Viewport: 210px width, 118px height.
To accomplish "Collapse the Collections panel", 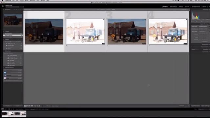I will click(4, 51).
